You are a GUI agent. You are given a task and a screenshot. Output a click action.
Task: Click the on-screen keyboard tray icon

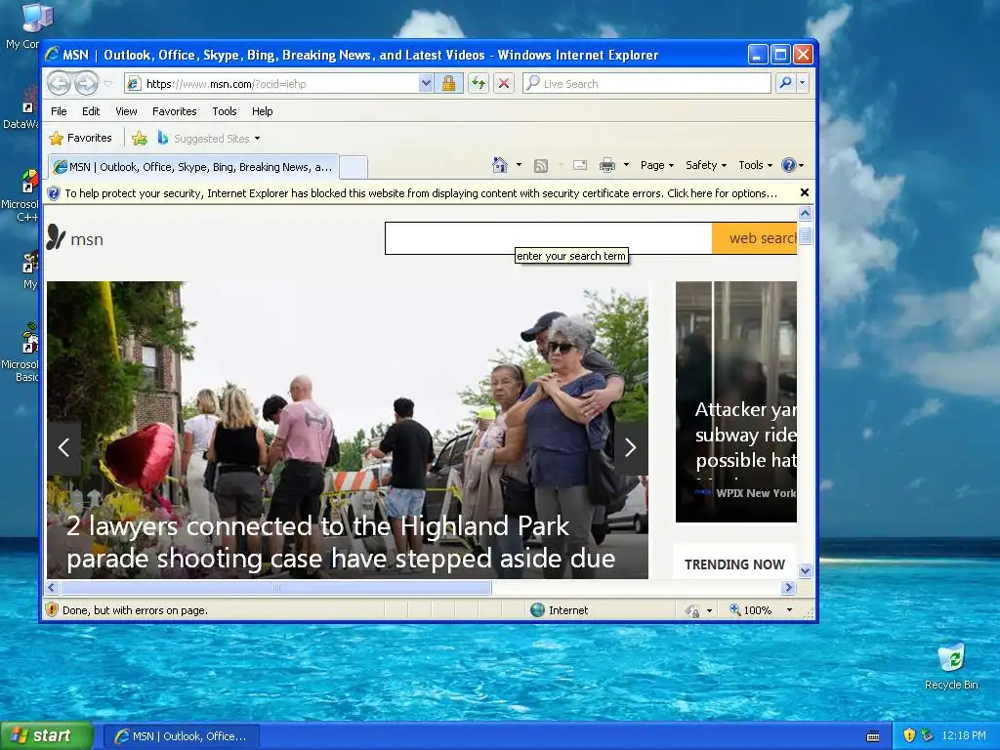(873, 736)
